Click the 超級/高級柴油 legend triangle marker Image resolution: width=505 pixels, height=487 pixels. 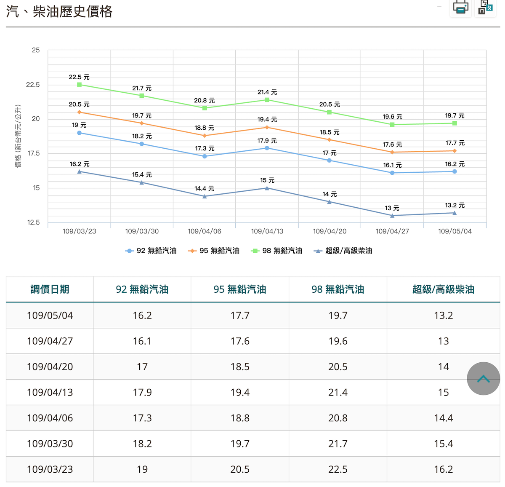pos(318,251)
